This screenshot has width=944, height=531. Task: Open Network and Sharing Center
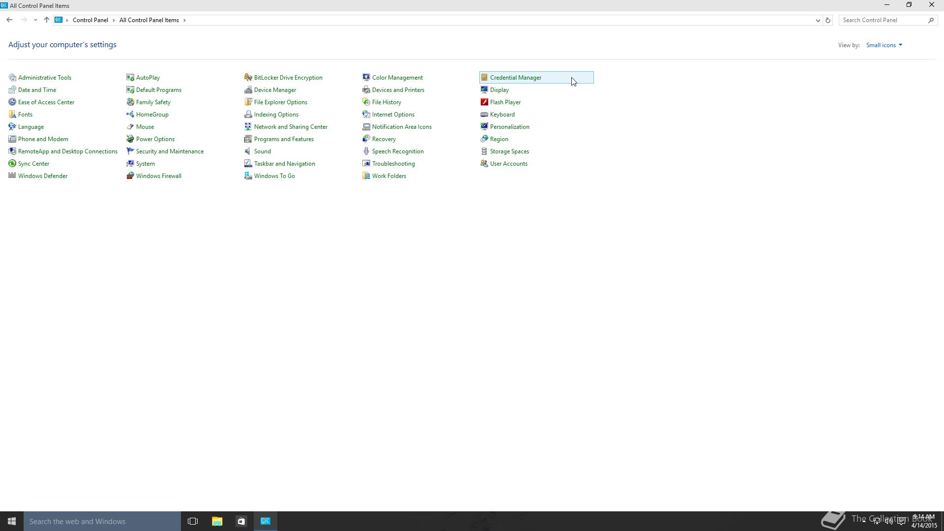coord(291,127)
